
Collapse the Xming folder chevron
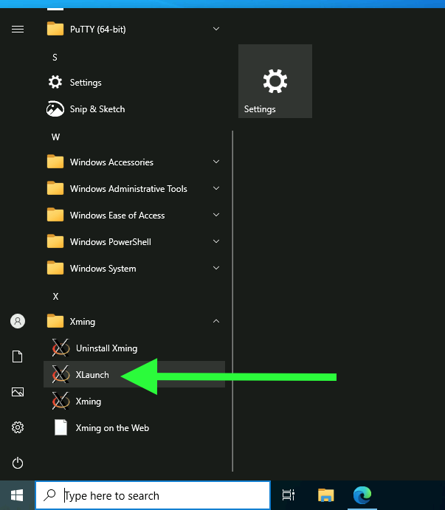[216, 321]
